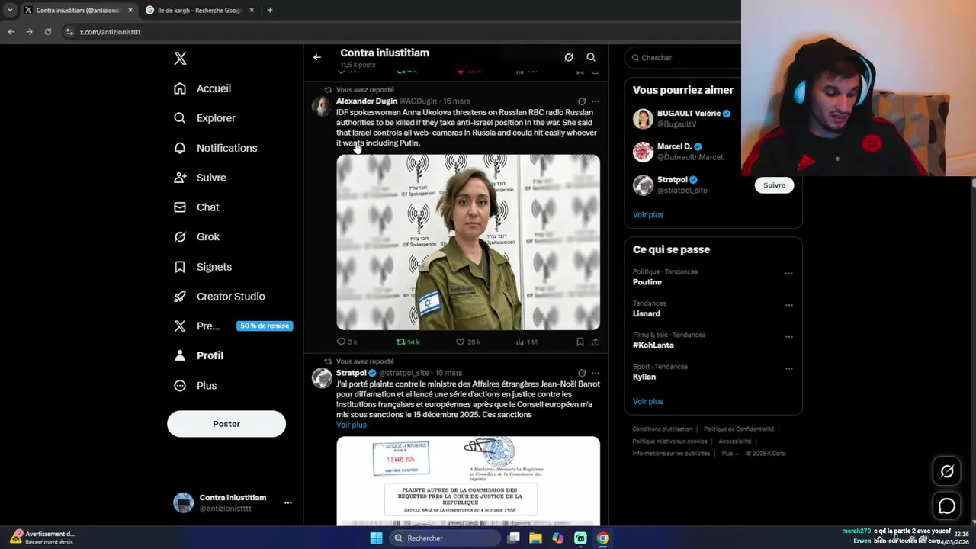Expand Stratpol post with Voir plus

click(352, 425)
